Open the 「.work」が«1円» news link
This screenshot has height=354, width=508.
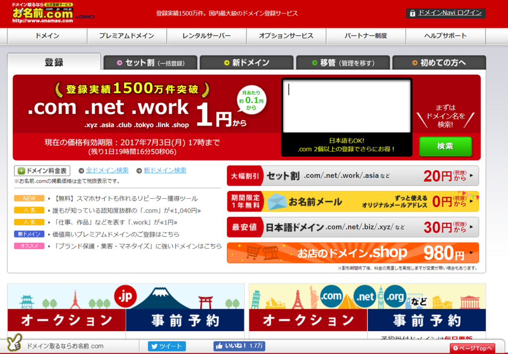pos(115,222)
